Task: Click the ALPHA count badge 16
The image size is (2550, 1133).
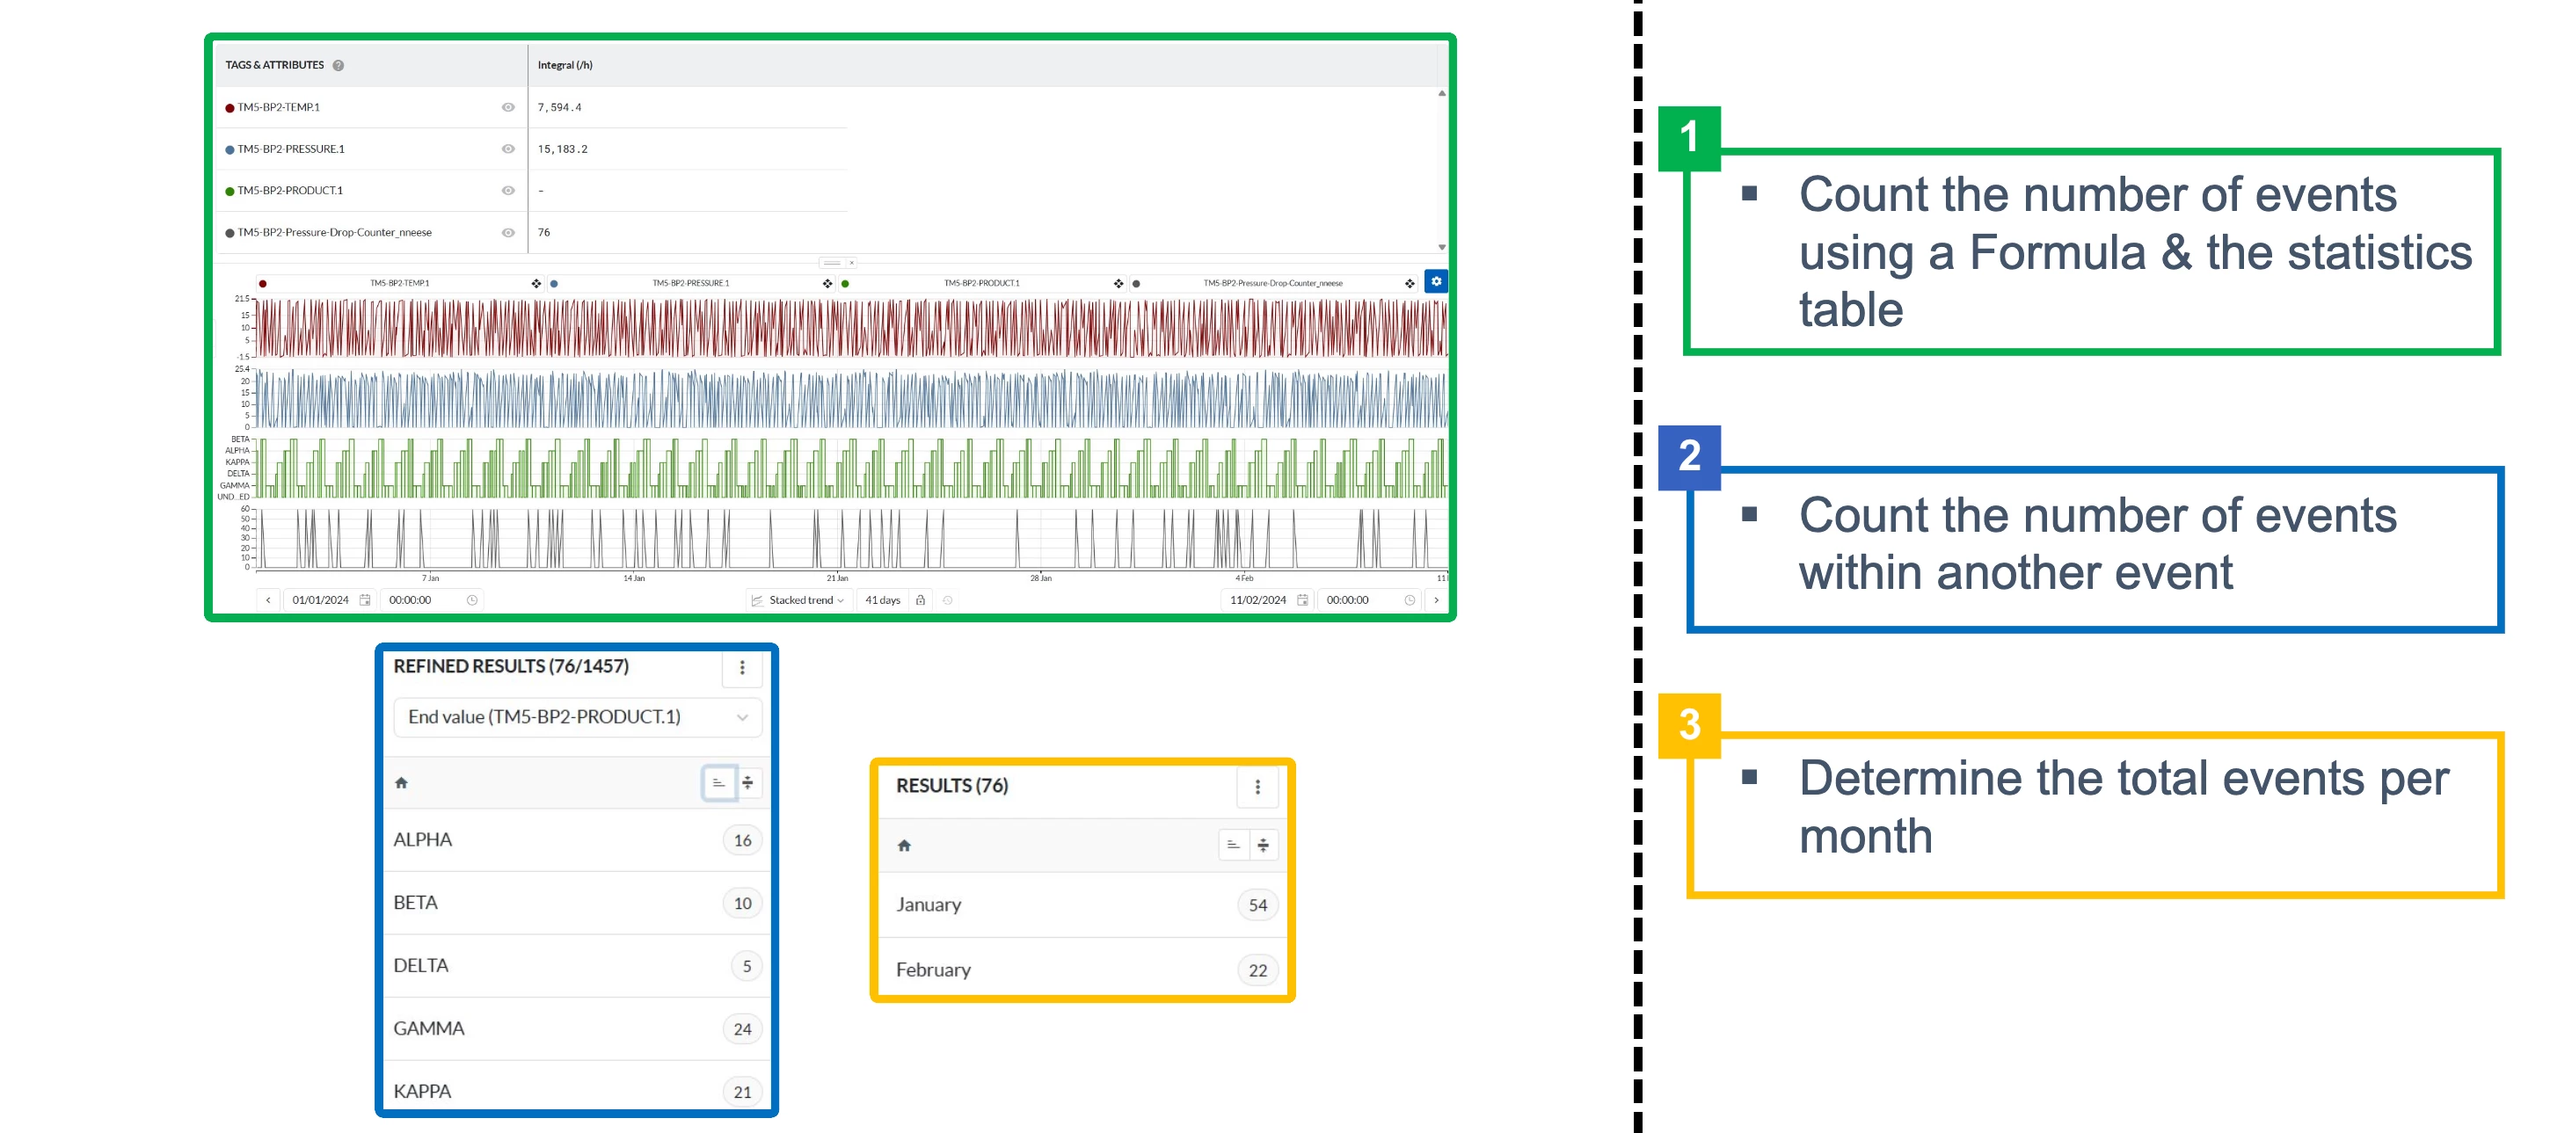Action: coord(742,840)
